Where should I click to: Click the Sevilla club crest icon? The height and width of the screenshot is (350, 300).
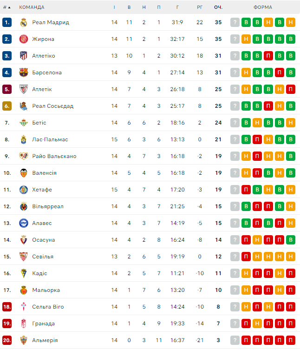coord(24,257)
